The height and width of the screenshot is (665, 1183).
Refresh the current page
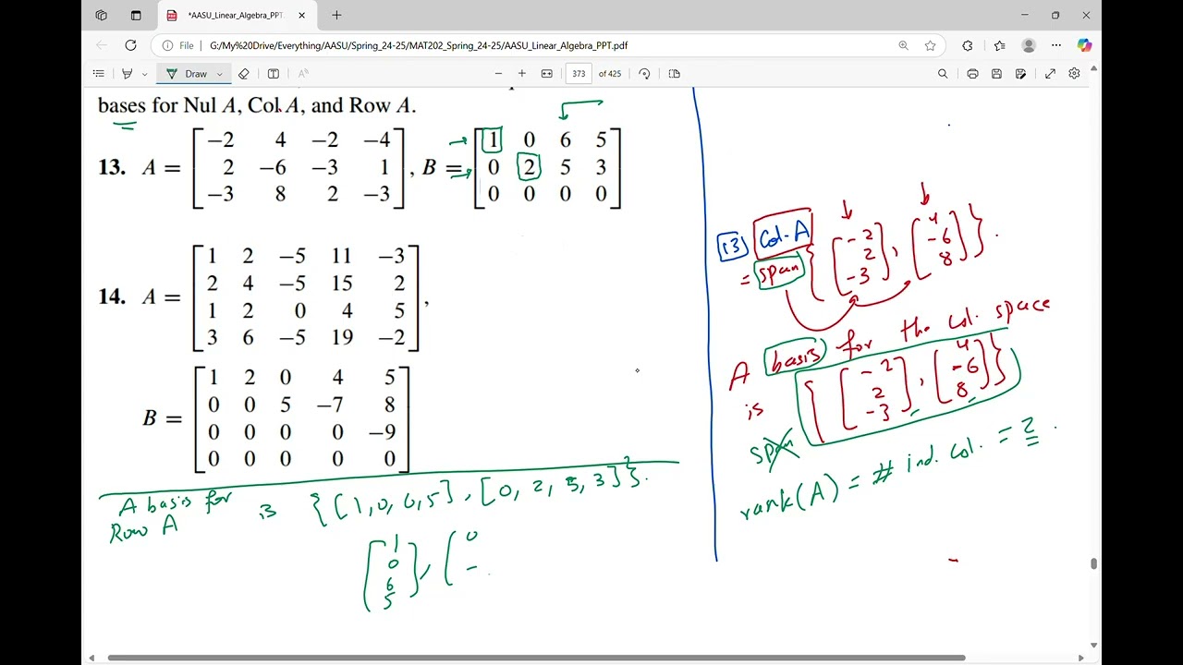(131, 45)
